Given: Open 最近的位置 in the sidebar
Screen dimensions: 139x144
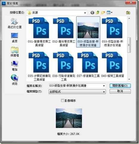Looking at the screenshot, I should (15, 23).
